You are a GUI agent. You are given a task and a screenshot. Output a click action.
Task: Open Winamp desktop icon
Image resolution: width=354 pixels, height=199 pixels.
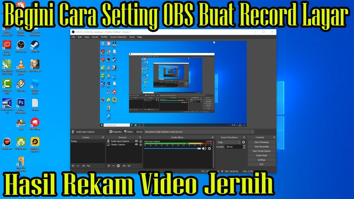[21, 85]
